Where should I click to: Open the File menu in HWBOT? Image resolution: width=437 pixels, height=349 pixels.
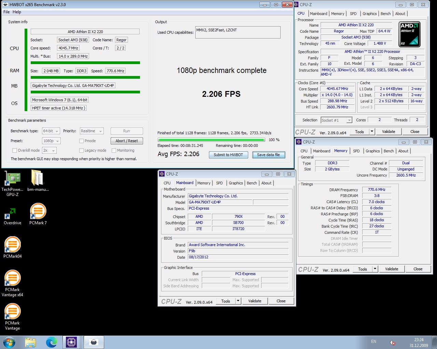(x=6, y=12)
